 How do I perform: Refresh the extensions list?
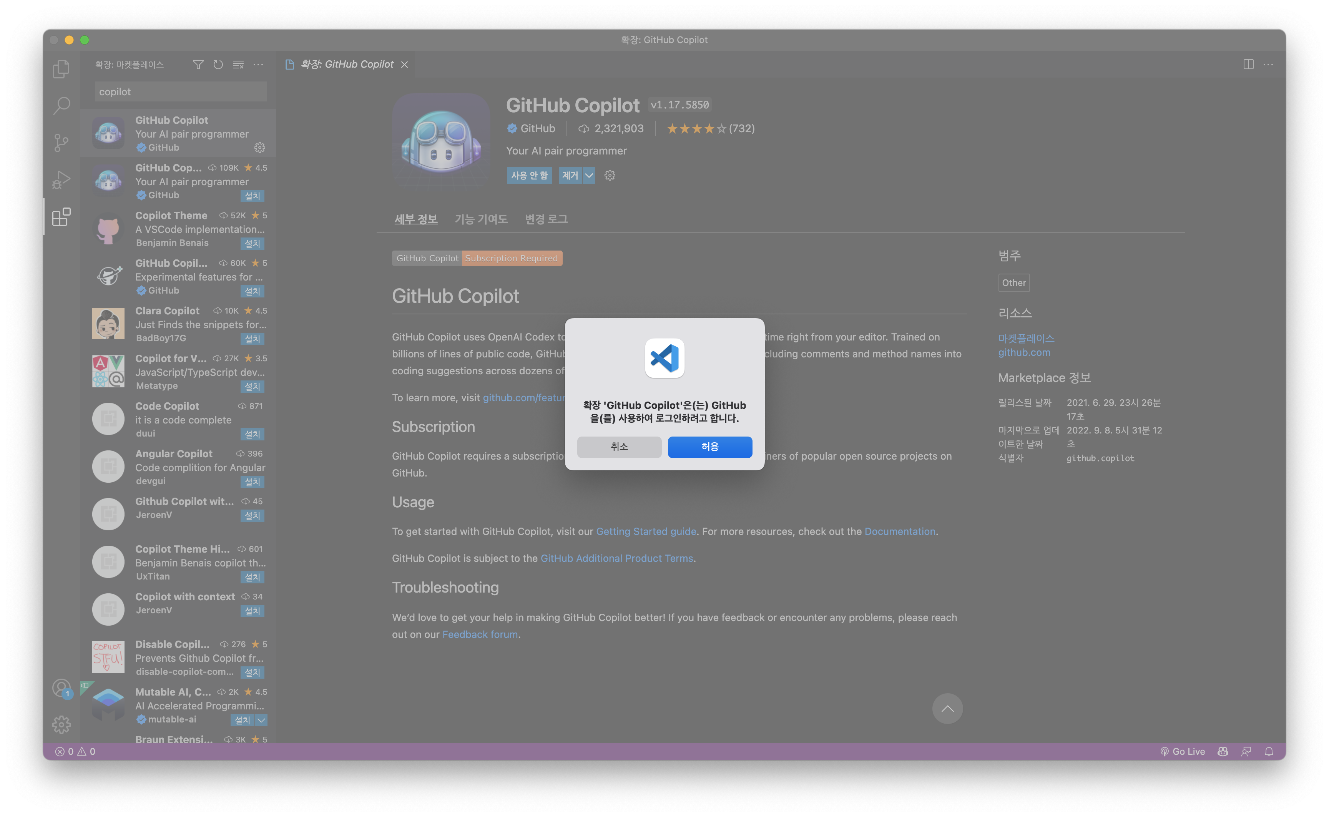pos(218,64)
